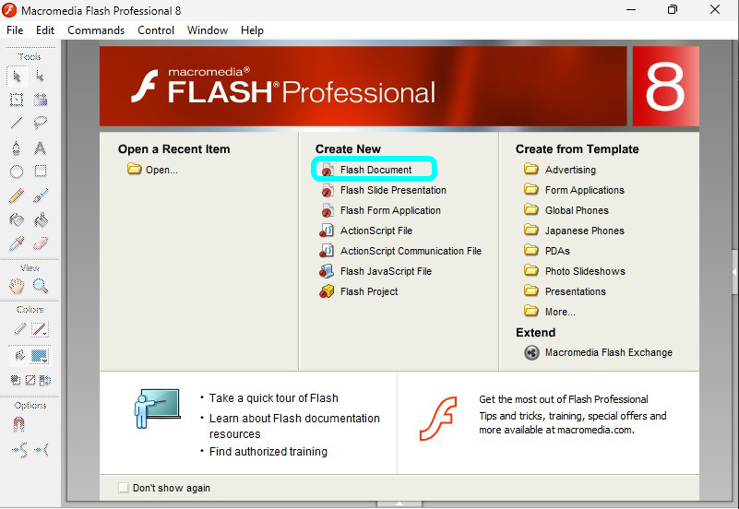Select the Pencil tool
Screen dimensions: 739x509
point(17,195)
